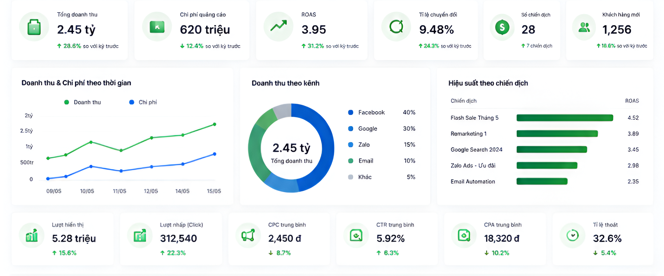Click the Lượt hiển thị bar chart icon
The width and height of the screenshot is (664, 276).
pyautogui.click(x=32, y=235)
